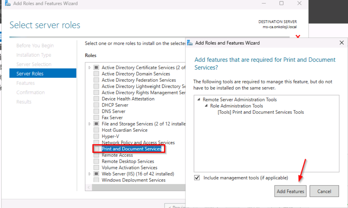
Task: Collapse the Remote Server Administration Tools node
Action: tap(199, 100)
